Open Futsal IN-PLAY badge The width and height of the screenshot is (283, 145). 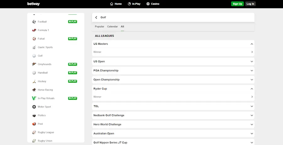(x=73, y=39)
